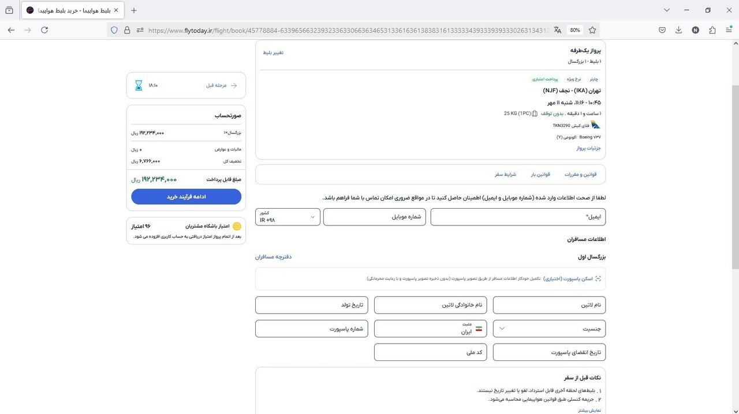This screenshot has width=739, height=414.
Task: Close the flytoday tab with its X
Action: pos(116,10)
